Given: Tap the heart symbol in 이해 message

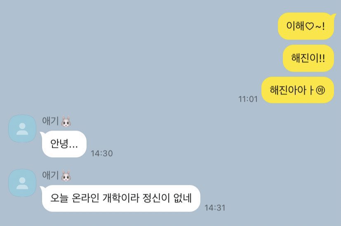Looking at the screenshot, I should tap(310, 26).
